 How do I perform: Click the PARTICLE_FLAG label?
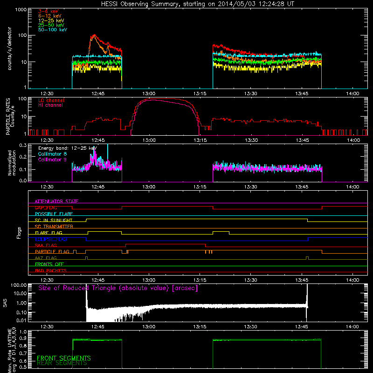point(52,251)
